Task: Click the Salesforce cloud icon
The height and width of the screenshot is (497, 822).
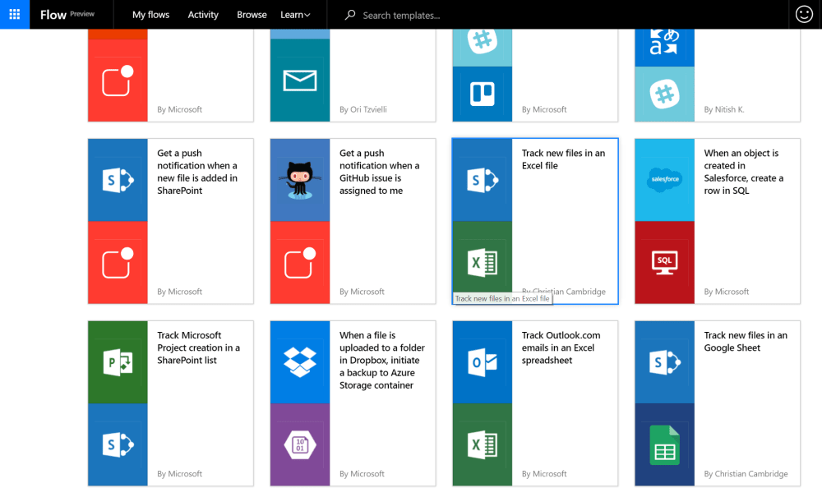Action: coord(664,180)
